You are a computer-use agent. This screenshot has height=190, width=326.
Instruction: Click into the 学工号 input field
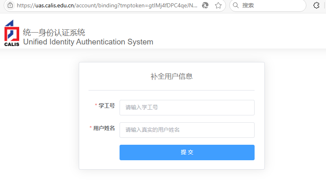(x=187, y=108)
